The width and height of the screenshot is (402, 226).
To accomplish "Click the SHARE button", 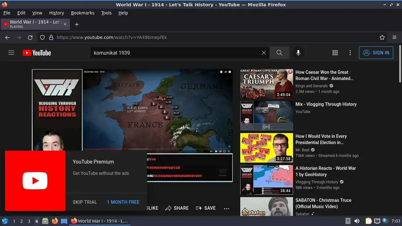I will click(177, 208).
